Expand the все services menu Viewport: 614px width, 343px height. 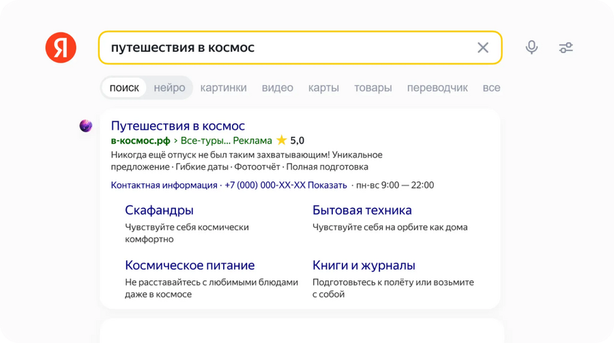491,88
